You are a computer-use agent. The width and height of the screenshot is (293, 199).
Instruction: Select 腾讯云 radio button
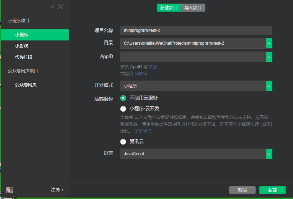[123, 142]
